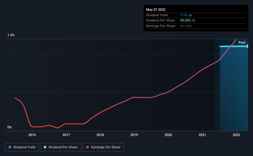Select the 2022 x-axis label

coord(236,135)
